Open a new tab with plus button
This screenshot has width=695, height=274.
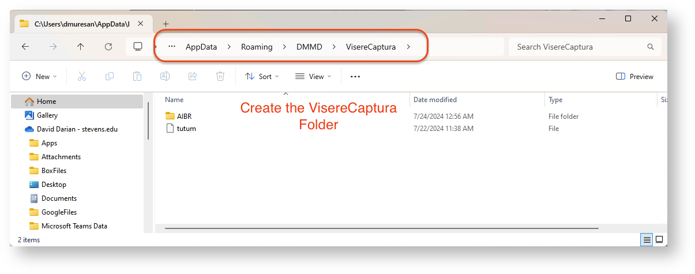166,24
